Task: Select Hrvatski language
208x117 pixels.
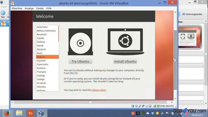Action: click(x=47, y=83)
